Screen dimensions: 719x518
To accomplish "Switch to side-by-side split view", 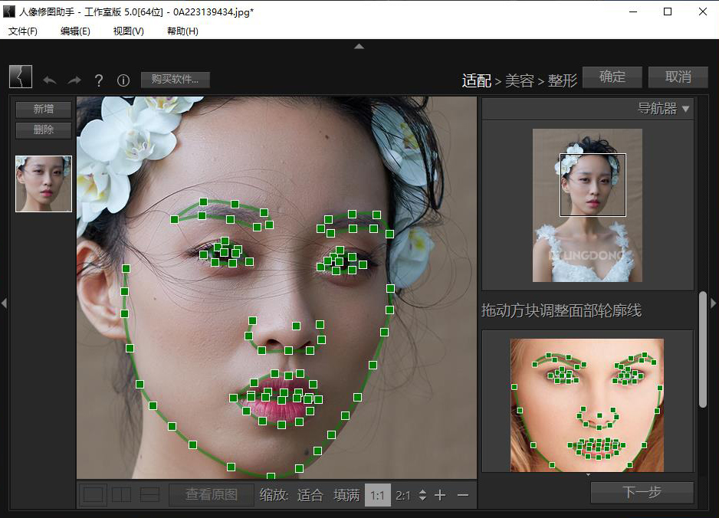I will pos(121,495).
